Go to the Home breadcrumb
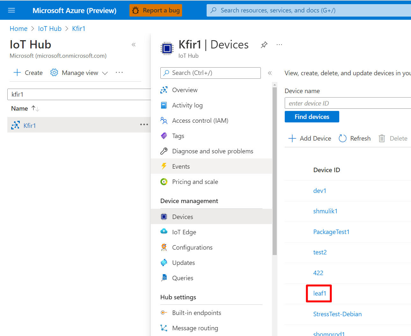This screenshot has width=411, height=336. 18,29
